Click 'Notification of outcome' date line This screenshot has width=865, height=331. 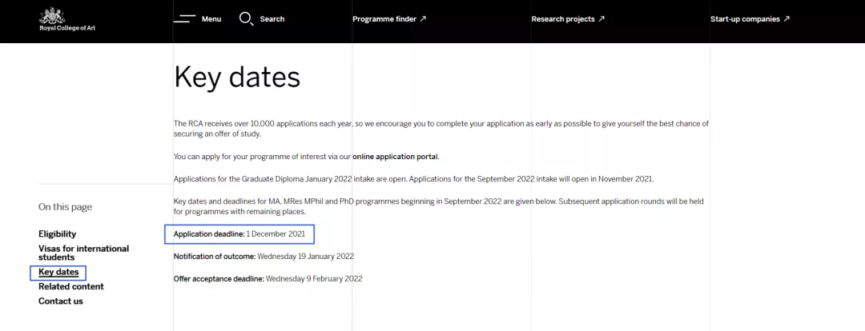[x=264, y=256]
